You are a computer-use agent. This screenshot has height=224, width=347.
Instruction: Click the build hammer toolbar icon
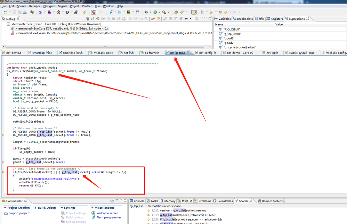pyautogui.click(x=32, y=12)
